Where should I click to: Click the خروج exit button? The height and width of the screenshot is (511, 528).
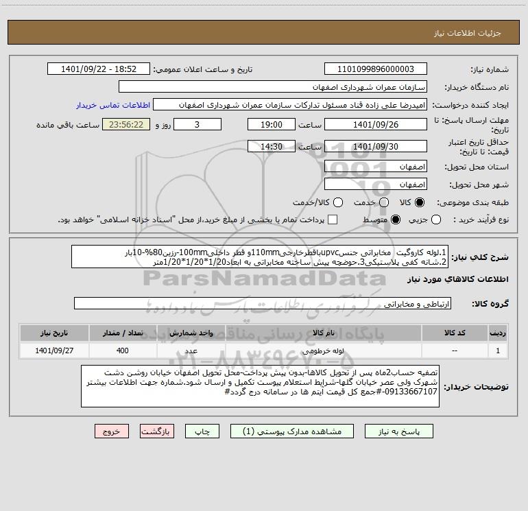click(x=112, y=431)
